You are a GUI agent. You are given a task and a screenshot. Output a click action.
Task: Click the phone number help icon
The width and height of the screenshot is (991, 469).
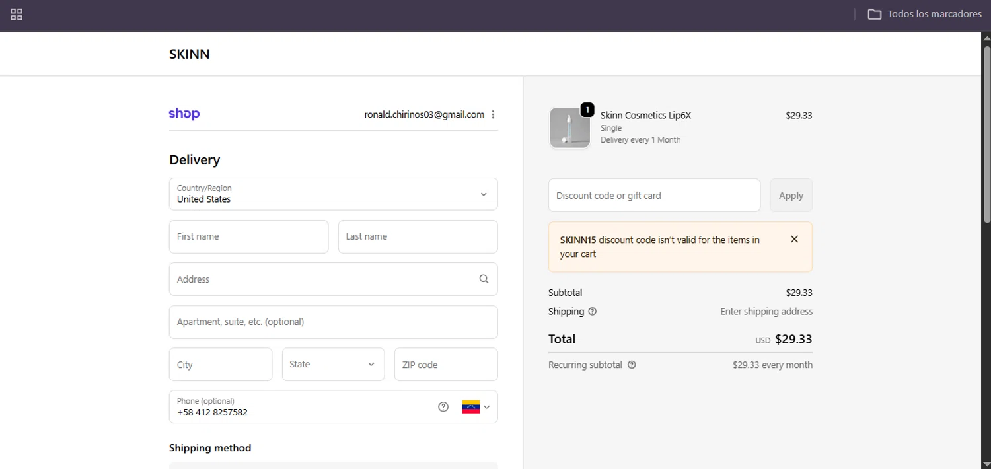pyautogui.click(x=443, y=407)
